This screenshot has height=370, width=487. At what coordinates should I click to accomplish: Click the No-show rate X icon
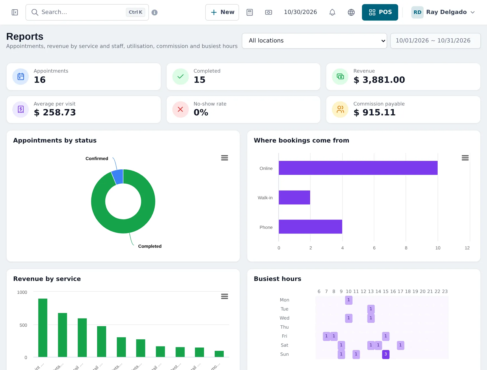coord(180,109)
